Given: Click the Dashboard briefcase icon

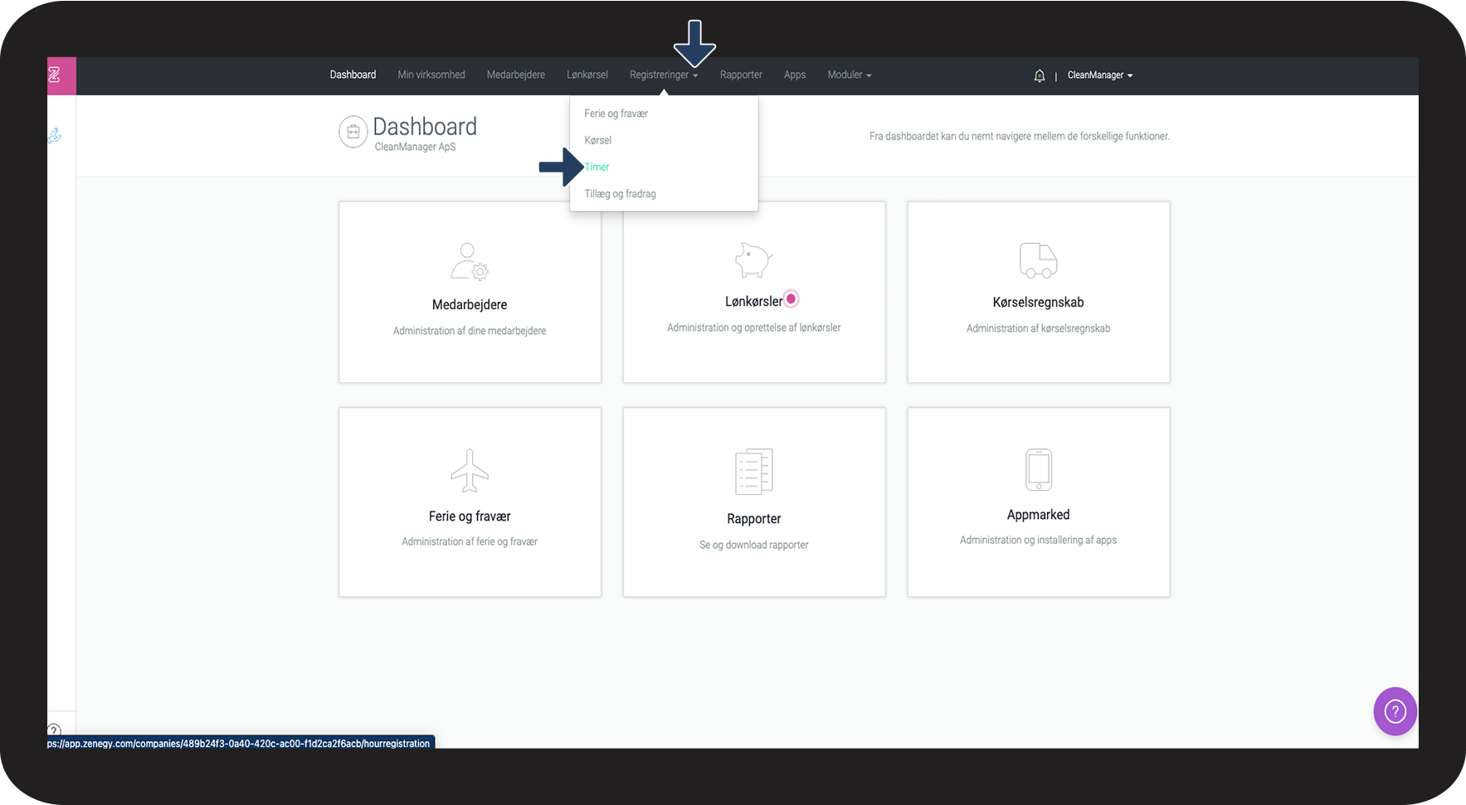Looking at the screenshot, I should pyautogui.click(x=353, y=132).
